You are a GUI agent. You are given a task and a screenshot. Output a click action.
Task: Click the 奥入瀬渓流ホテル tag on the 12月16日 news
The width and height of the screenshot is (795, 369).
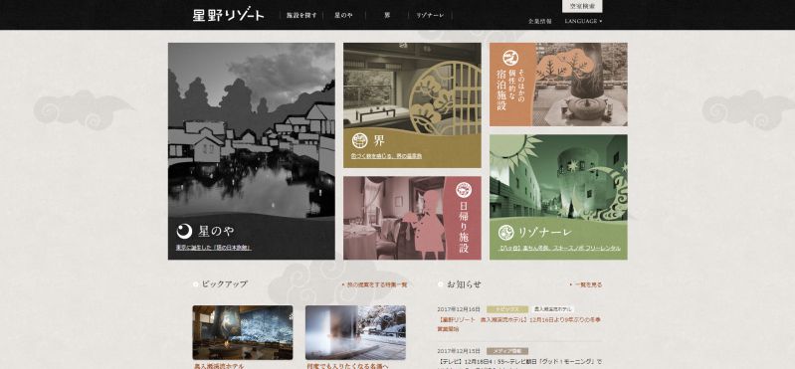click(x=552, y=309)
